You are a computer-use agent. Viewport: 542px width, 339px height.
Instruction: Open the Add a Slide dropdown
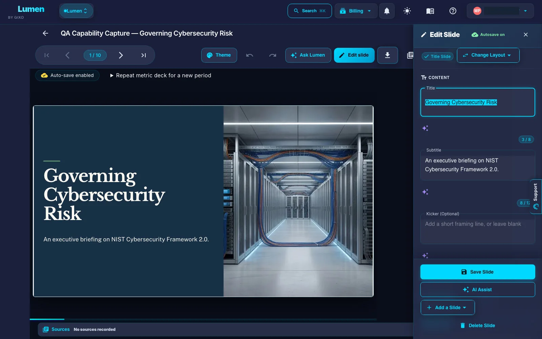pyautogui.click(x=447, y=307)
